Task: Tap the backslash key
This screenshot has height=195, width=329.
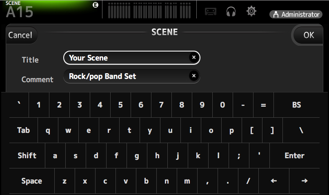Action: (301, 130)
